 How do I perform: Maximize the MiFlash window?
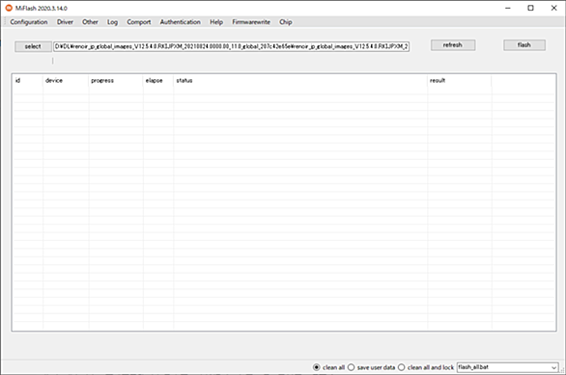coord(530,8)
